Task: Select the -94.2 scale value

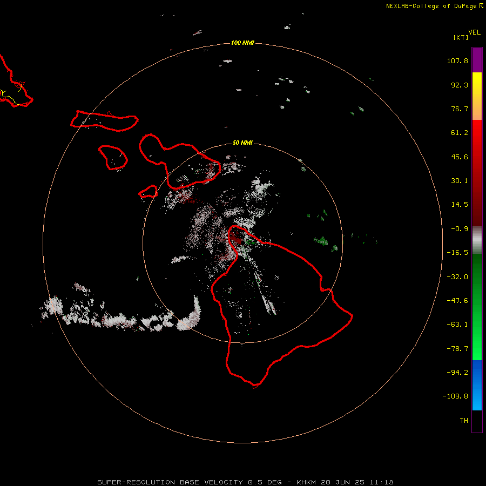Action: tap(457, 373)
